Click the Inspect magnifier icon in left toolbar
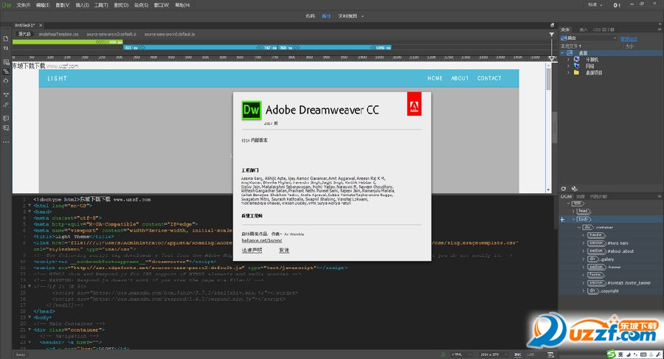This screenshot has width=664, height=359. pos(6,62)
